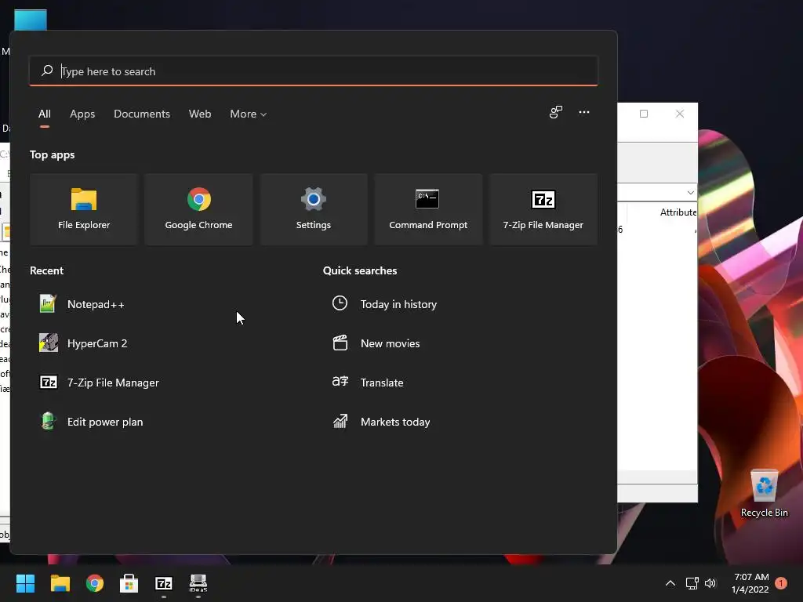803x602 pixels.
Task: Click the search magnifier icon
Action: [x=47, y=71]
